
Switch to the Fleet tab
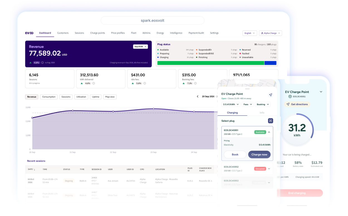tap(134, 33)
